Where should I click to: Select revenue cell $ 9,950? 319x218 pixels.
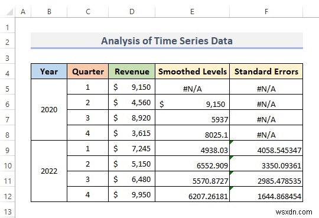click(x=132, y=194)
